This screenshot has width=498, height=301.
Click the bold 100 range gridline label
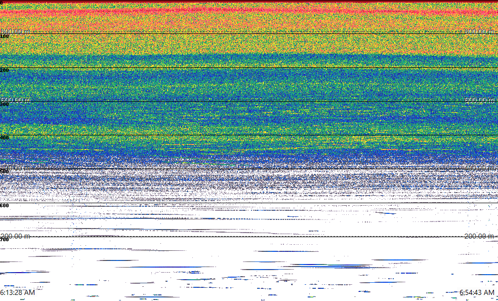pos(5,36)
